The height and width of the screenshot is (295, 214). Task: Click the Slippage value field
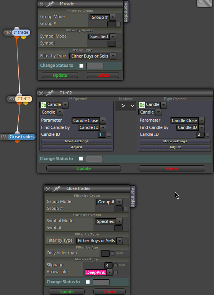108,265
